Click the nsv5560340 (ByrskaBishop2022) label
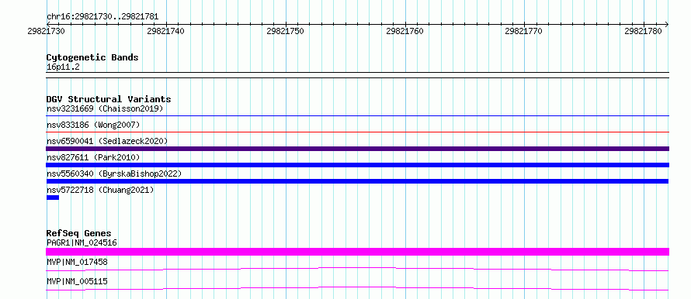Image resolution: width=691 pixels, height=299 pixels. [x=114, y=174]
